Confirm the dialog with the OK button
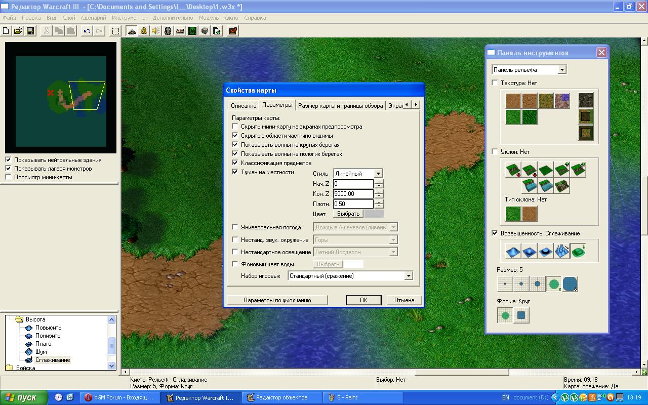This screenshot has width=648, height=405. [x=363, y=300]
